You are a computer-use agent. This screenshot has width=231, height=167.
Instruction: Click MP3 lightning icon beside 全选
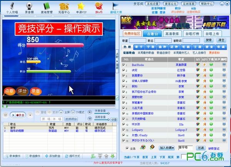click(x=152, y=147)
